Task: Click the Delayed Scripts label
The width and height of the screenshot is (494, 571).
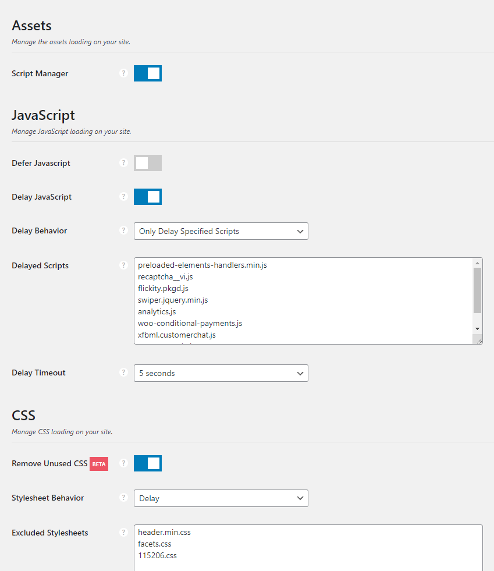Action: tap(40, 266)
